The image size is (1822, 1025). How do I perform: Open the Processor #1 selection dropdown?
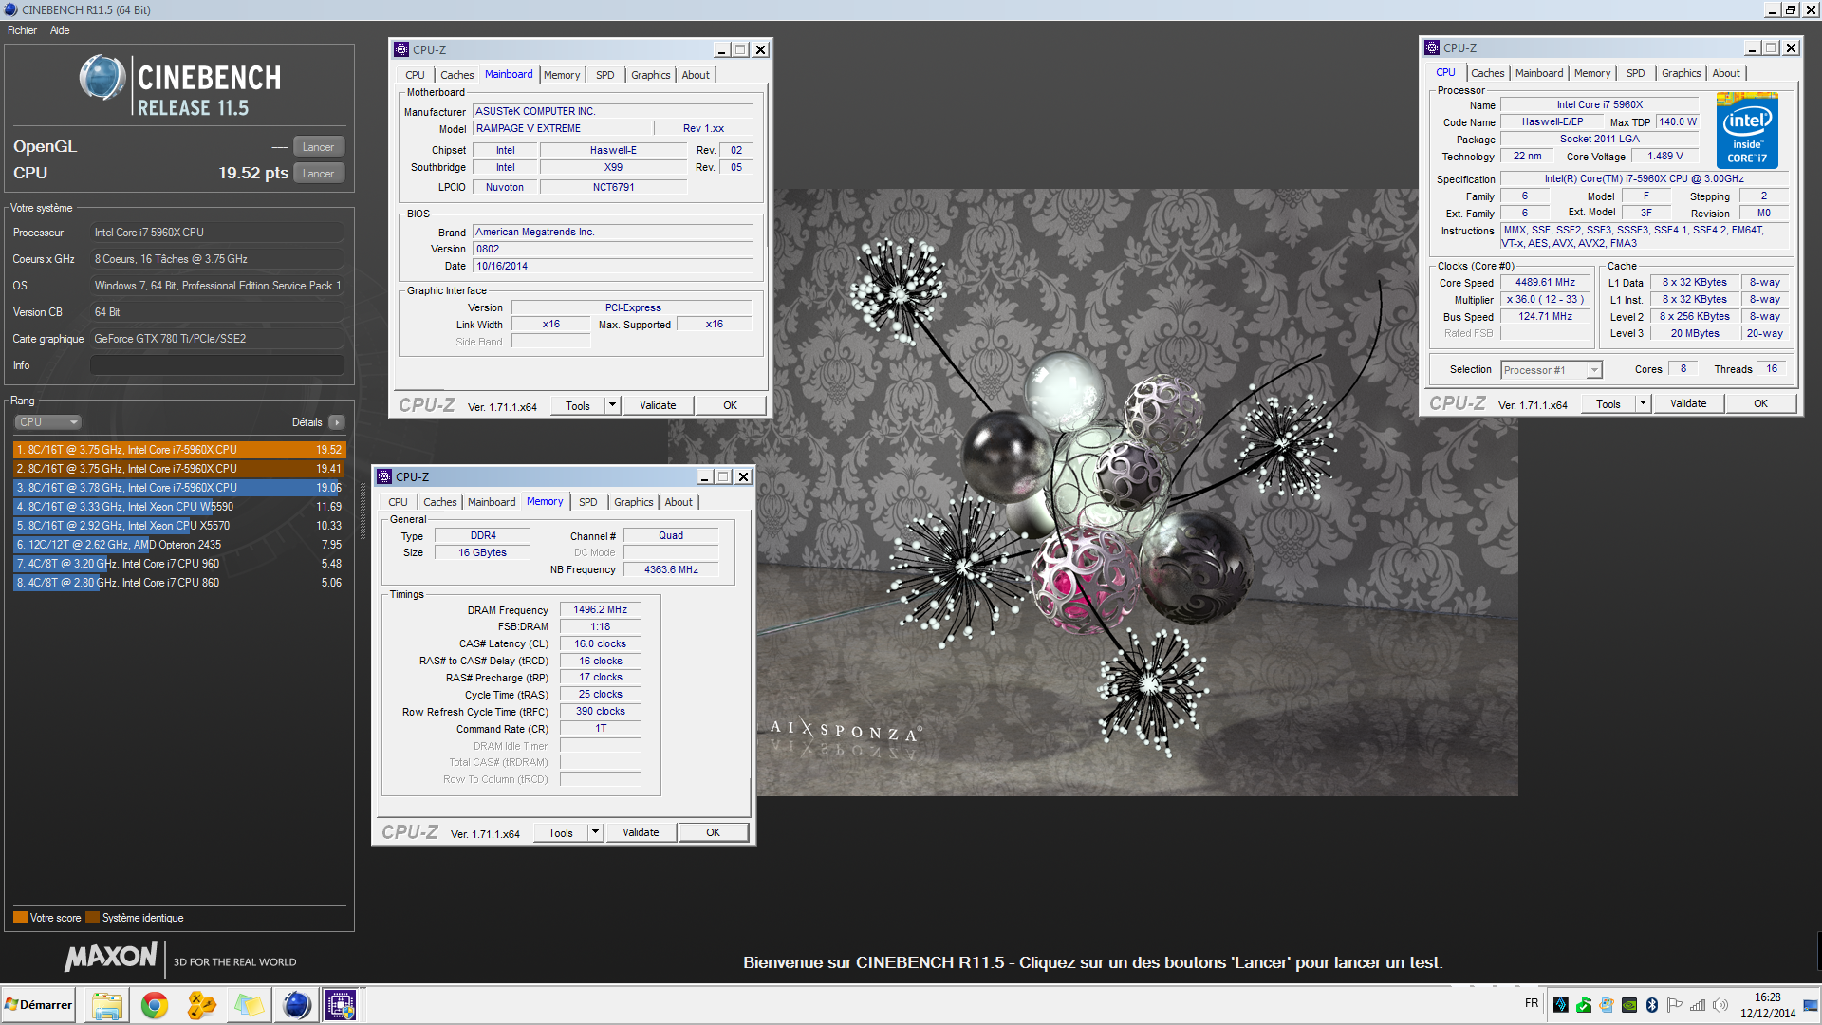point(1551,370)
